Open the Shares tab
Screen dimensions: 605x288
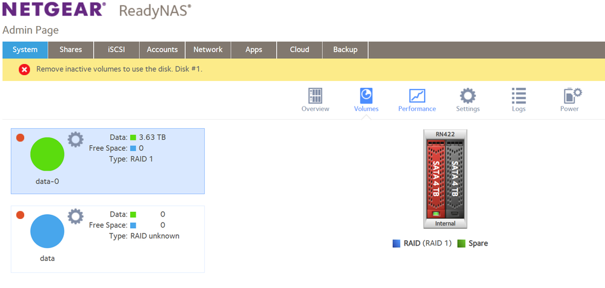point(71,50)
